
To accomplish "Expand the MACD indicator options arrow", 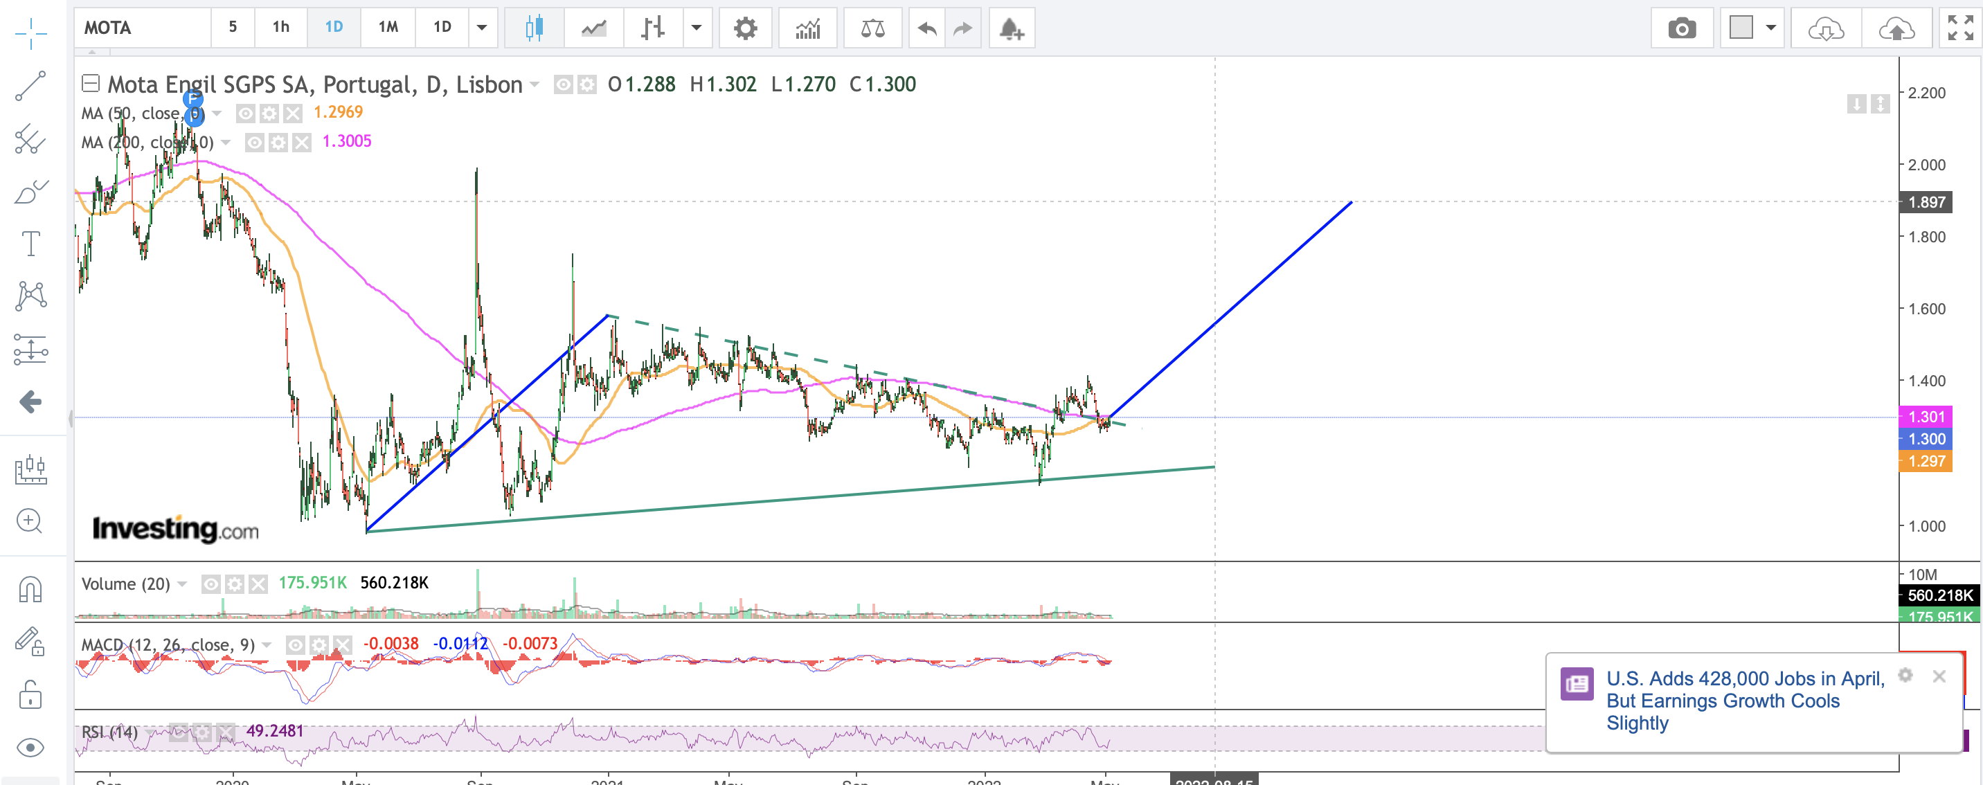I will [x=267, y=645].
